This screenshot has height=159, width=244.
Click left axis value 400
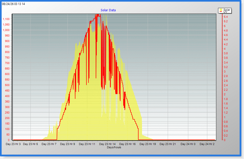pos(7,96)
